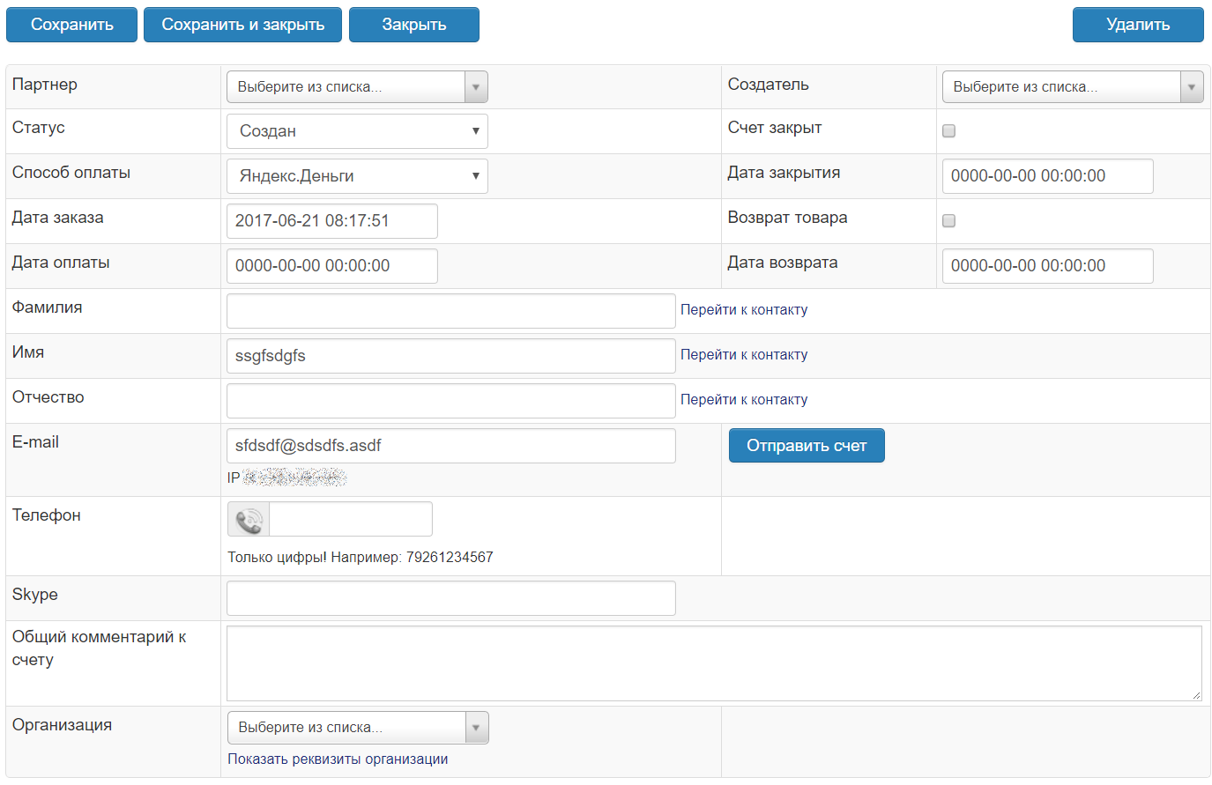Toggle the Счет закрыт checkbox
1212x785 pixels.
pyautogui.click(x=948, y=131)
